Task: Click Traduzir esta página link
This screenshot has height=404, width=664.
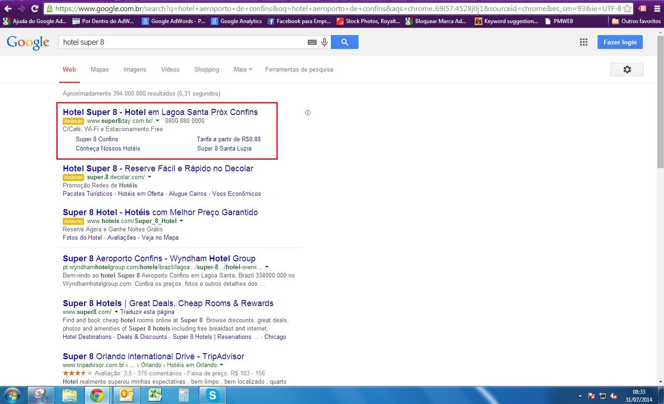Action: click(147, 312)
